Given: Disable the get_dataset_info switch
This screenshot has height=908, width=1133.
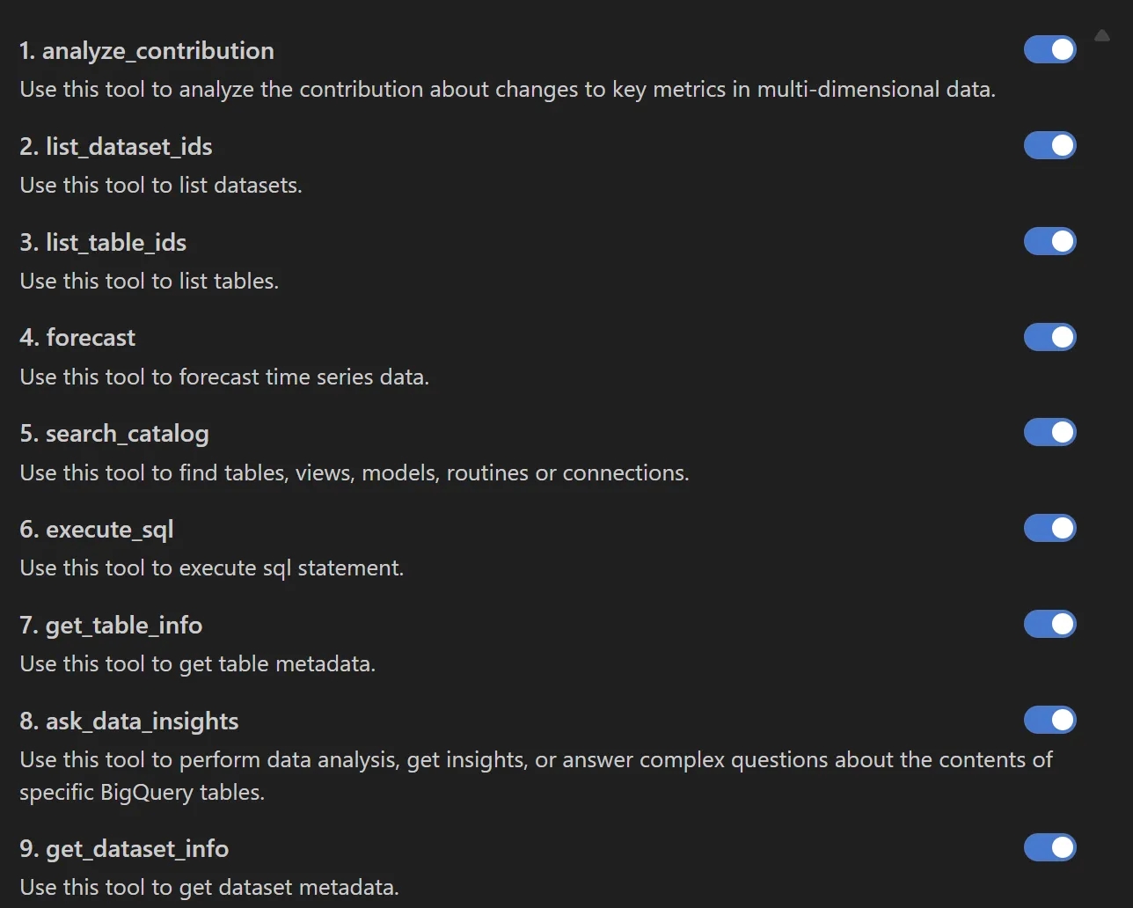Looking at the screenshot, I should pyautogui.click(x=1050, y=847).
